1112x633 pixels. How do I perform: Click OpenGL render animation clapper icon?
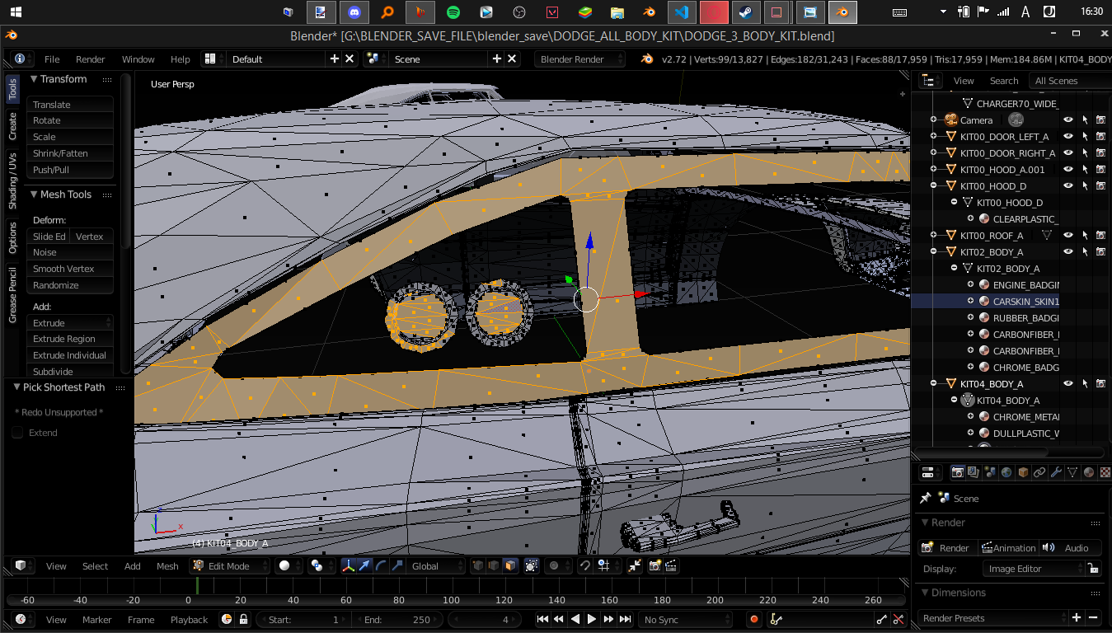(x=671, y=565)
